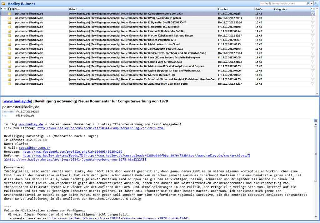Screen dimensions: 320x223
Task: Click the Hadley B. Jones folder icon
Action: (3, 4)
